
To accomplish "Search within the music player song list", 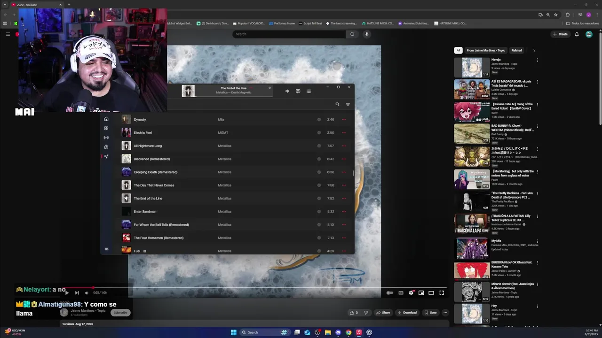I will (x=337, y=104).
